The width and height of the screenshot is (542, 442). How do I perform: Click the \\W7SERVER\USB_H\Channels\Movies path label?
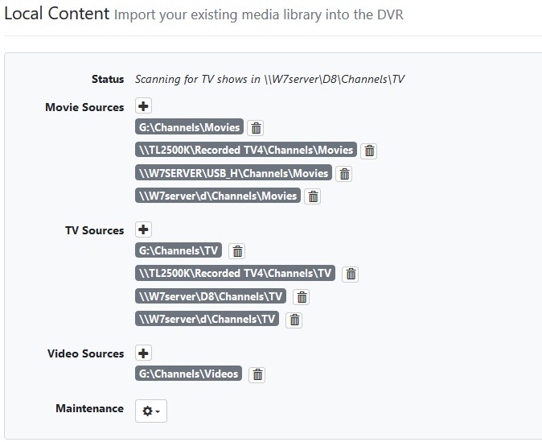click(x=233, y=173)
